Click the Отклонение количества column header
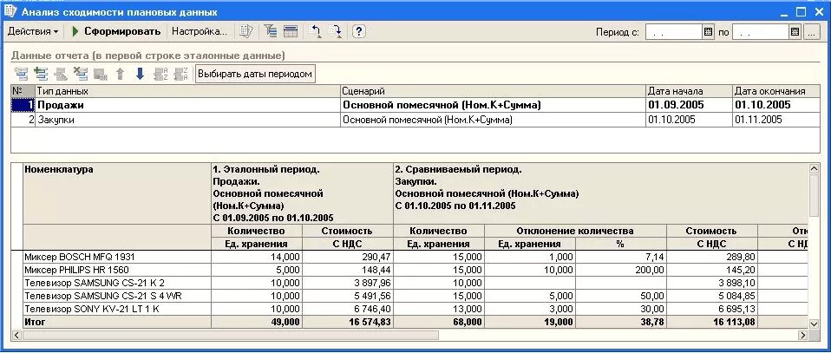Screen dimensions: 831x353 point(575,231)
